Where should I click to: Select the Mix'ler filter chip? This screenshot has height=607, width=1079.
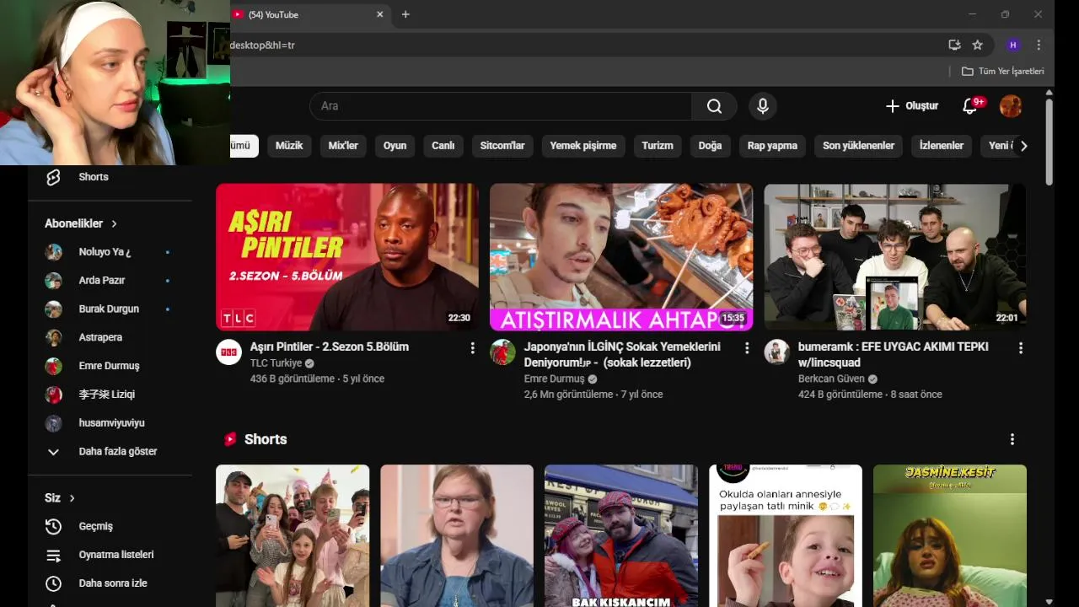(x=343, y=146)
